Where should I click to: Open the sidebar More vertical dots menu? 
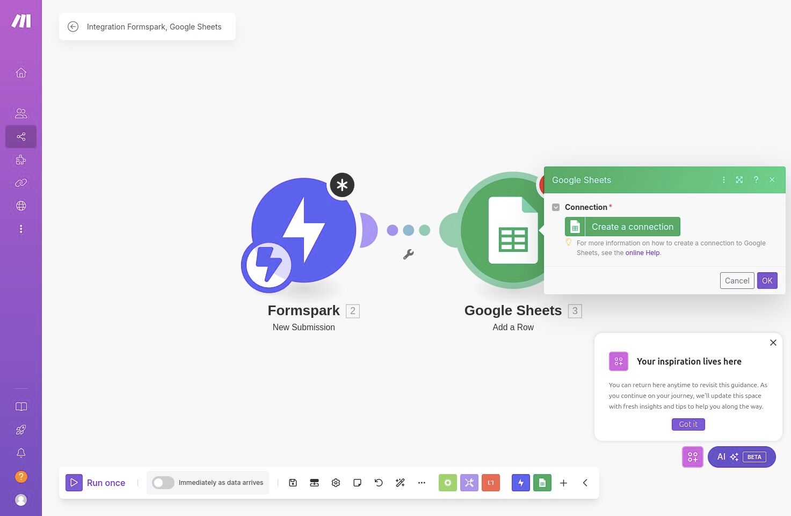21,229
